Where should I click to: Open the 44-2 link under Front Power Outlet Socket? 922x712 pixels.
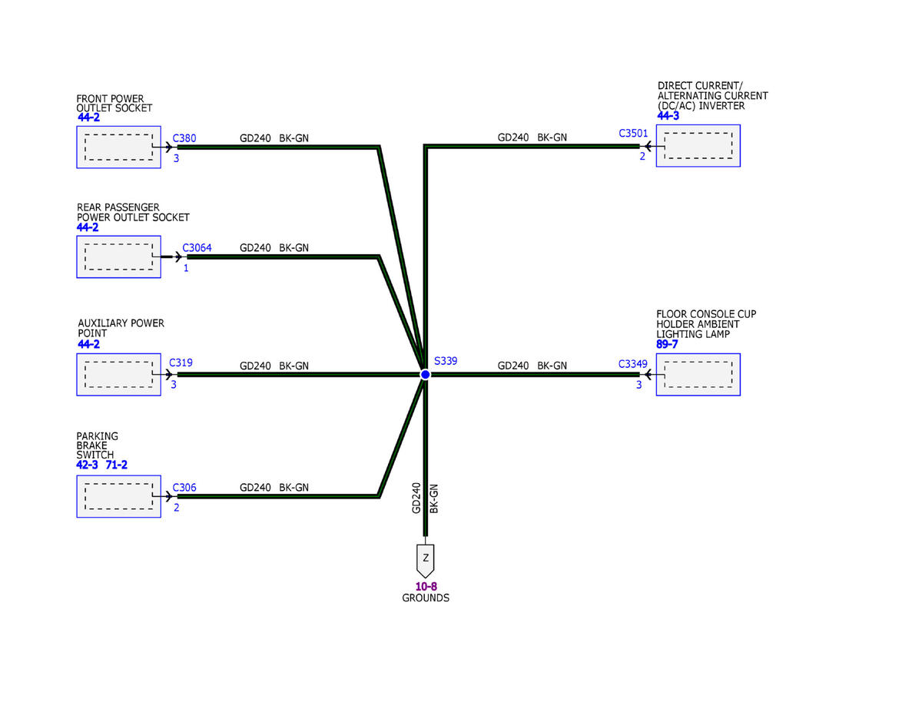pos(88,118)
